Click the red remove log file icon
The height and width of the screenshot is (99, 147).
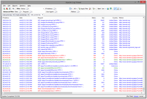(x=7, y=9)
